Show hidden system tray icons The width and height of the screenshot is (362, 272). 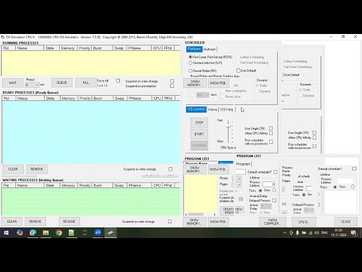click(285, 233)
